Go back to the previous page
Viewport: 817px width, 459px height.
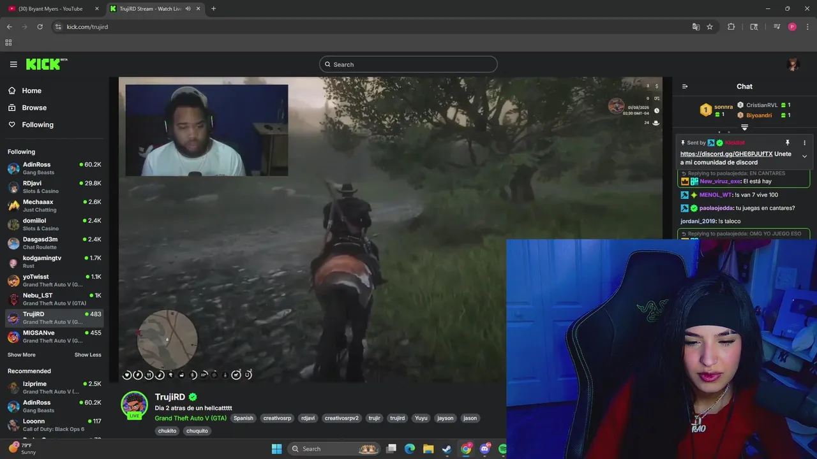pyautogui.click(x=9, y=27)
